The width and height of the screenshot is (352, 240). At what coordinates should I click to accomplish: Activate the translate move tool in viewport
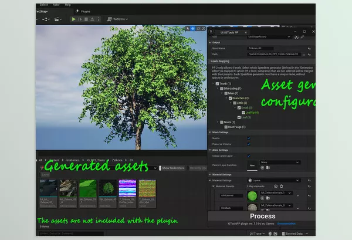(x=193, y=29)
